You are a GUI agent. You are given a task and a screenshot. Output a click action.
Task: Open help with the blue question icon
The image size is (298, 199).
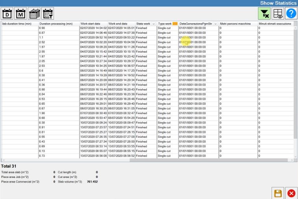click(291, 13)
